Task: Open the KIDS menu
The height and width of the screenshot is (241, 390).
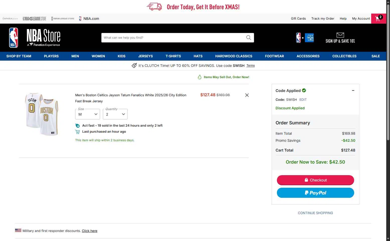Action: pyautogui.click(x=122, y=56)
